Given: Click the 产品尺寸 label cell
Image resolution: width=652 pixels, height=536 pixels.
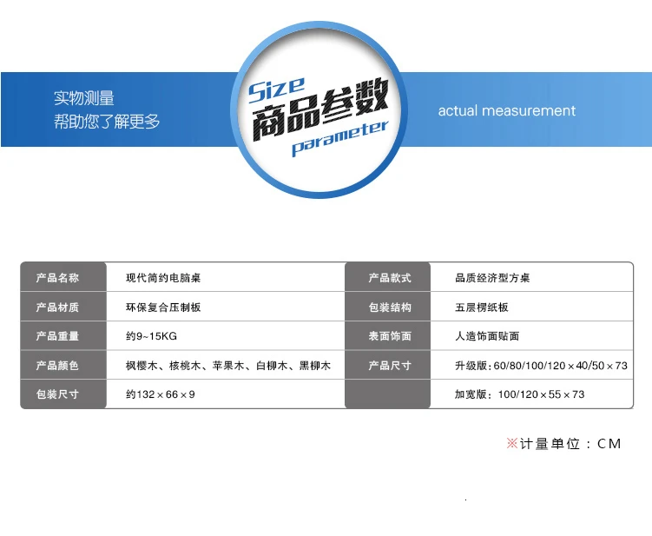Looking at the screenshot, I should [387, 365].
